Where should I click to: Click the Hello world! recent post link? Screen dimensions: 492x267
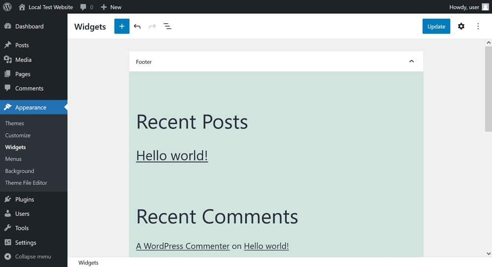(172, 155)
